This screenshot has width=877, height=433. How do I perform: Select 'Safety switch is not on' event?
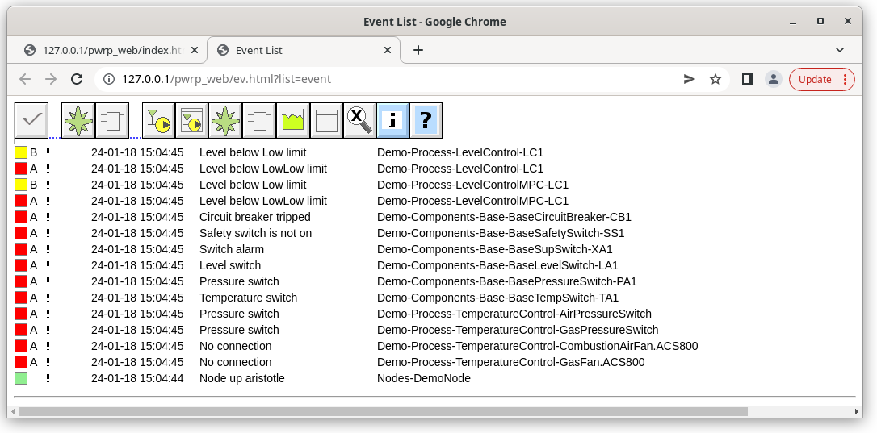pyautogui.click(x=256, y=233)
